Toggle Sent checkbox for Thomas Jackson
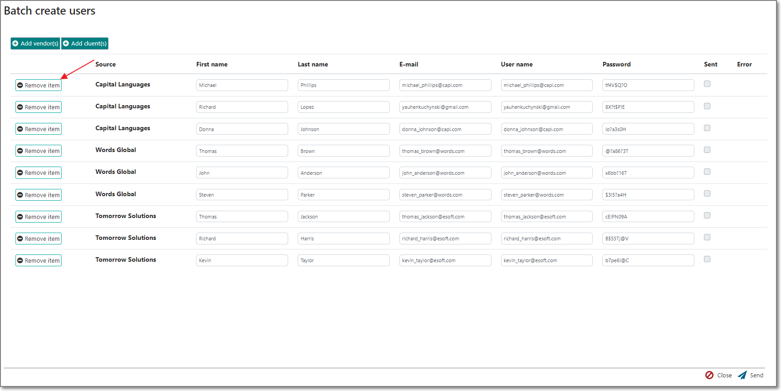781x391 pixels. coord(707,215)
